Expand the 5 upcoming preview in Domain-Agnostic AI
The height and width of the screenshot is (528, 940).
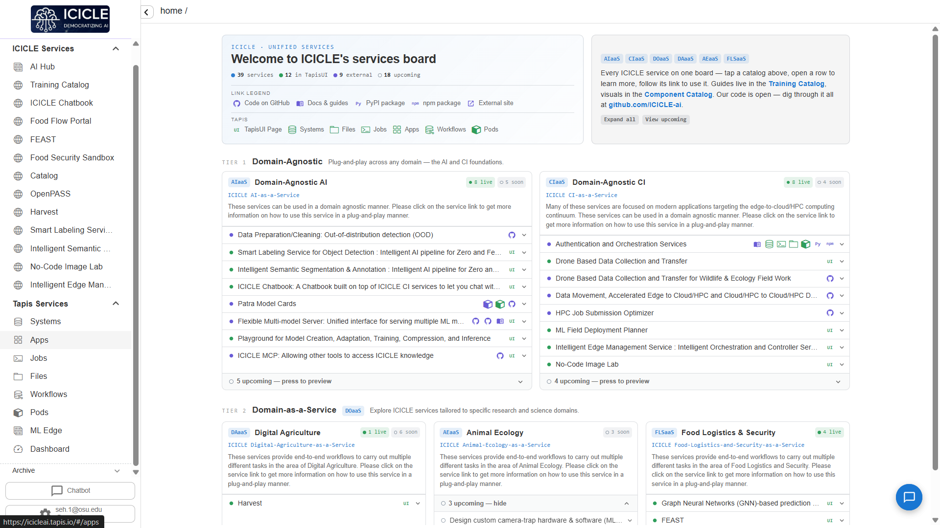[376, 381]
